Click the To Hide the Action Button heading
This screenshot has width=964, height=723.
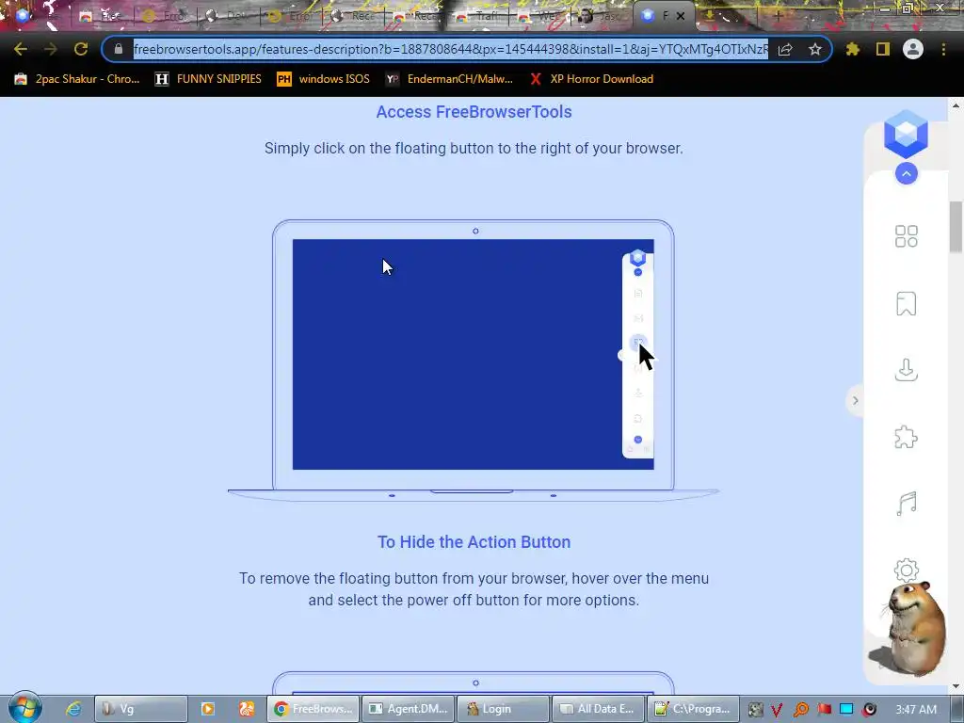click(x=474, y=542)
